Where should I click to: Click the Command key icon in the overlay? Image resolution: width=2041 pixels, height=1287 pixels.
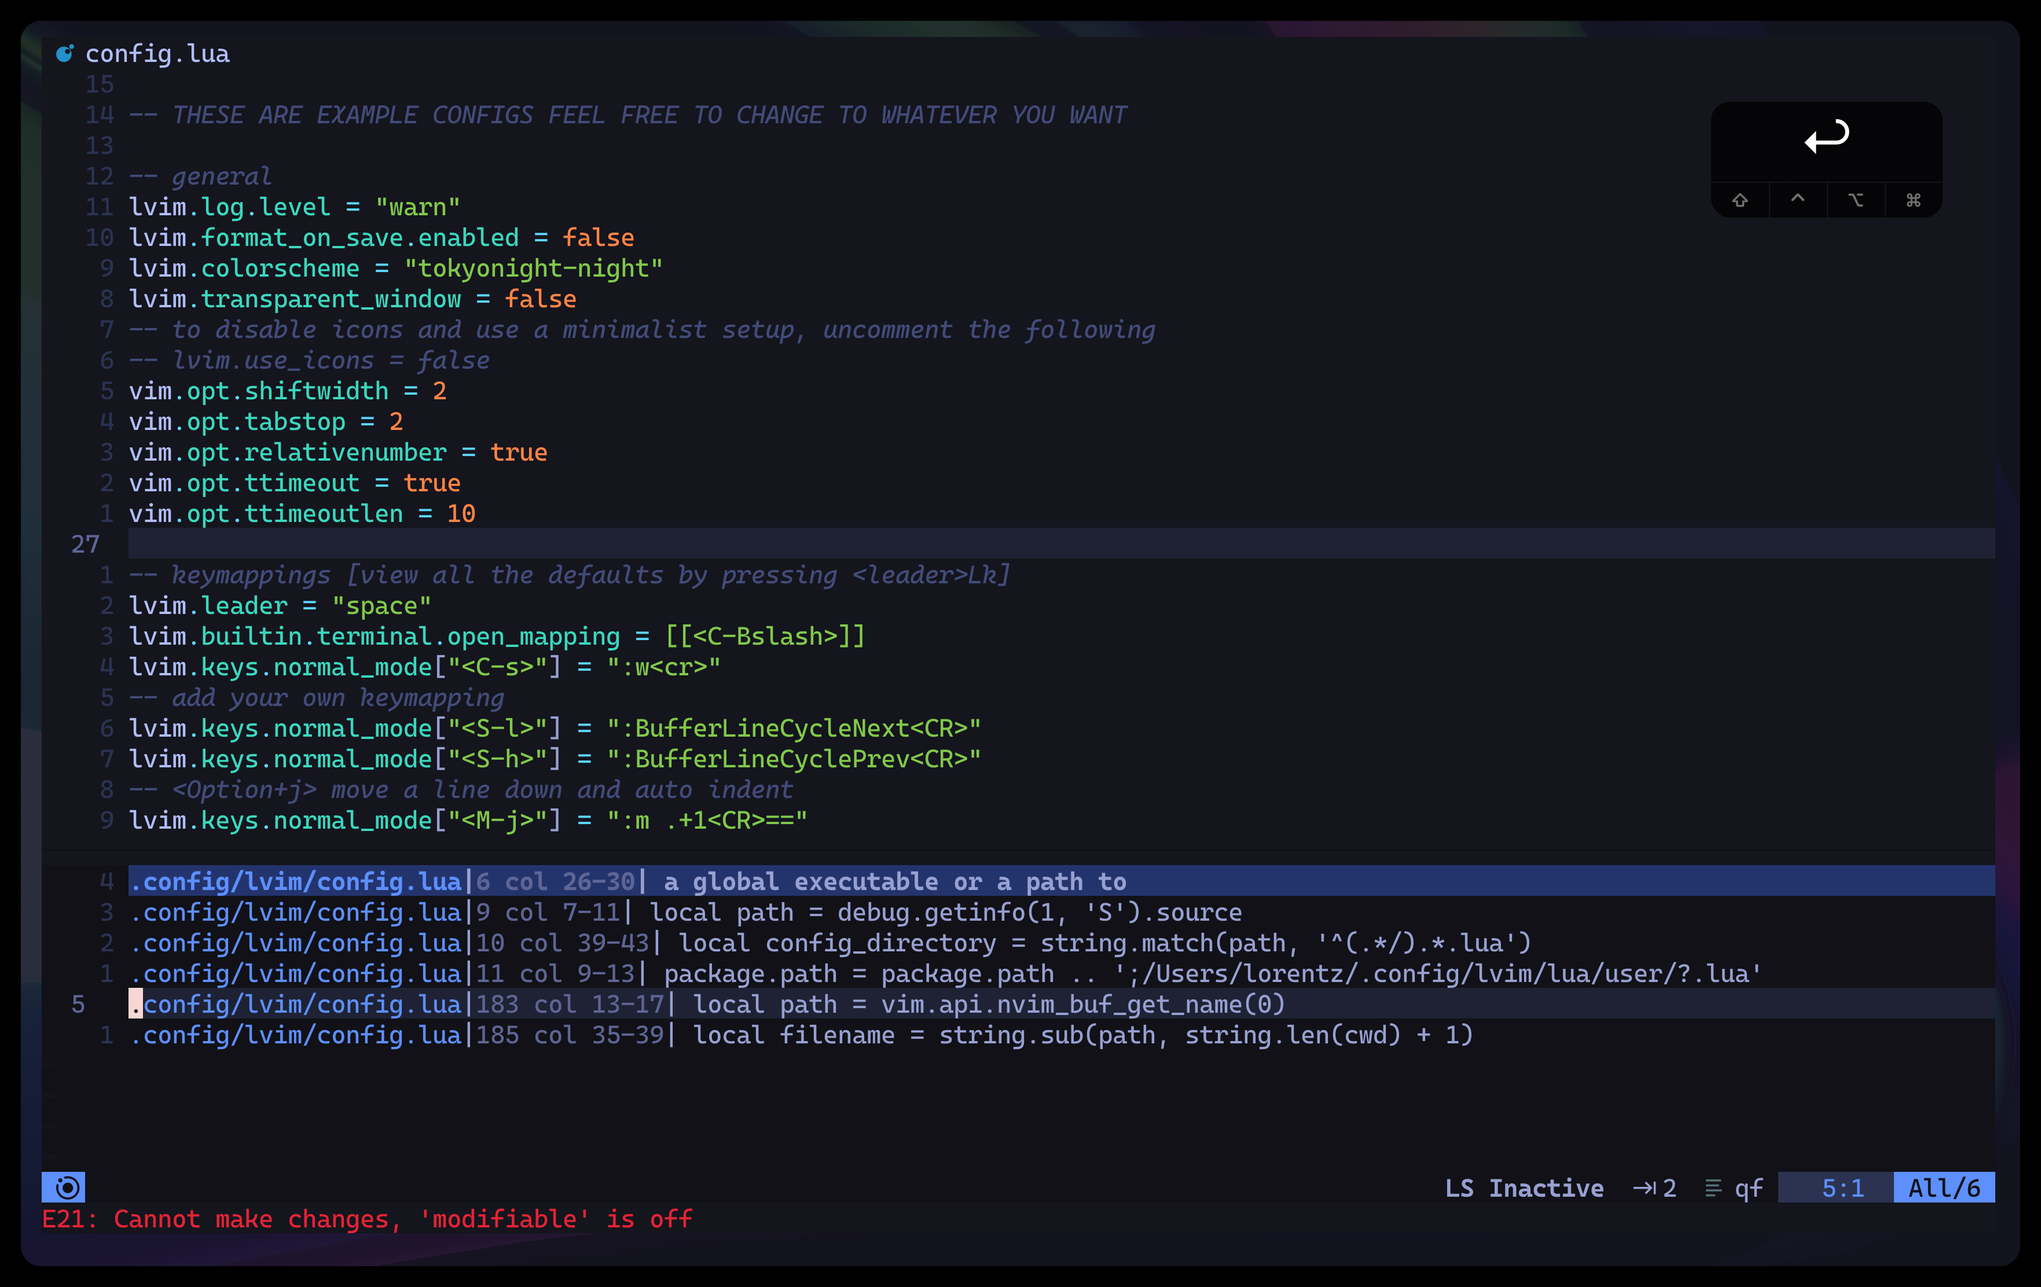(1913, 201)
